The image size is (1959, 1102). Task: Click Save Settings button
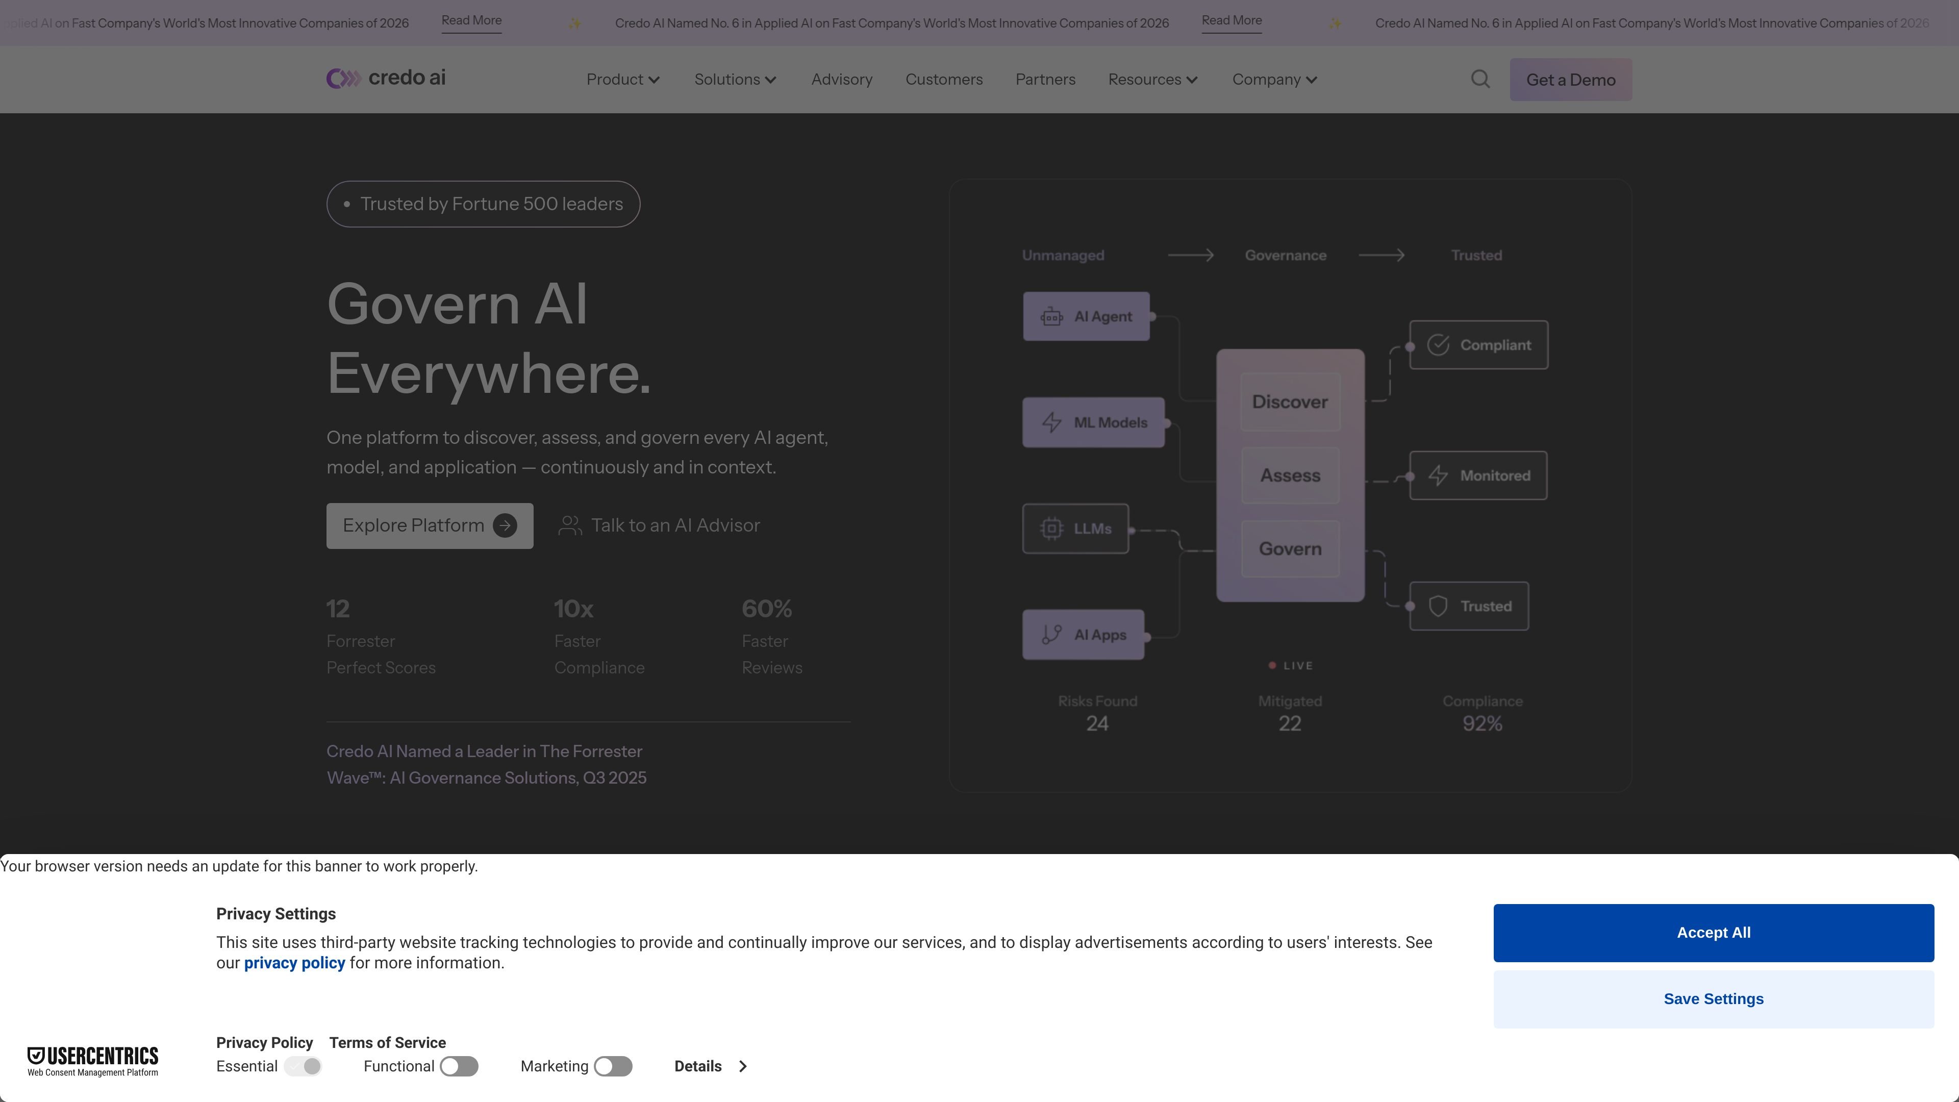1714,998
